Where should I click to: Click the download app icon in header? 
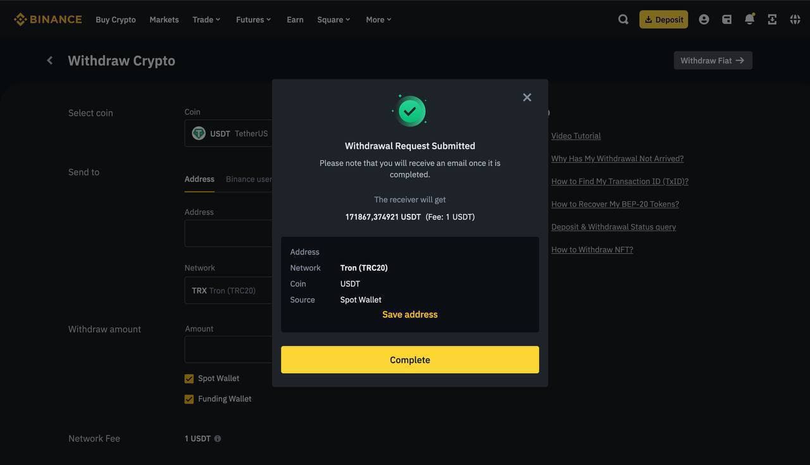pyautogui.click(x=772, y=20)
